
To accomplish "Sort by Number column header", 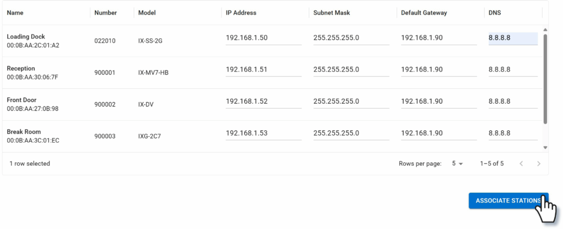I will click(106, 13).
